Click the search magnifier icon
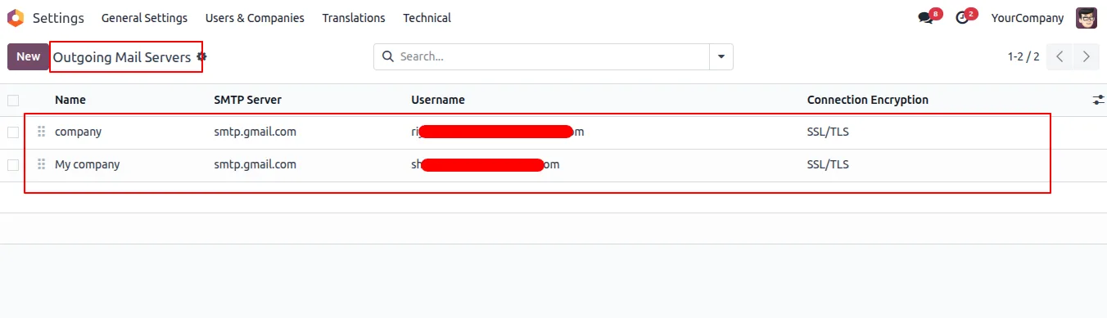Screen dimensions: 1107x318 [x=387, y=57]
